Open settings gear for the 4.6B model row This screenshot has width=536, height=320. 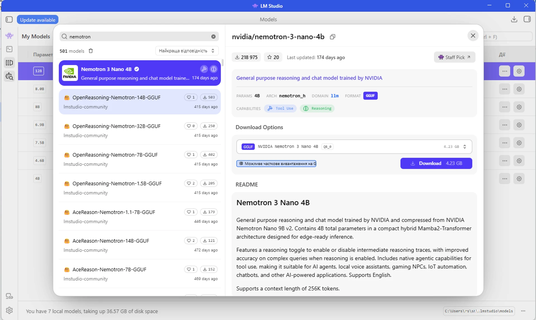pos(519,161)
